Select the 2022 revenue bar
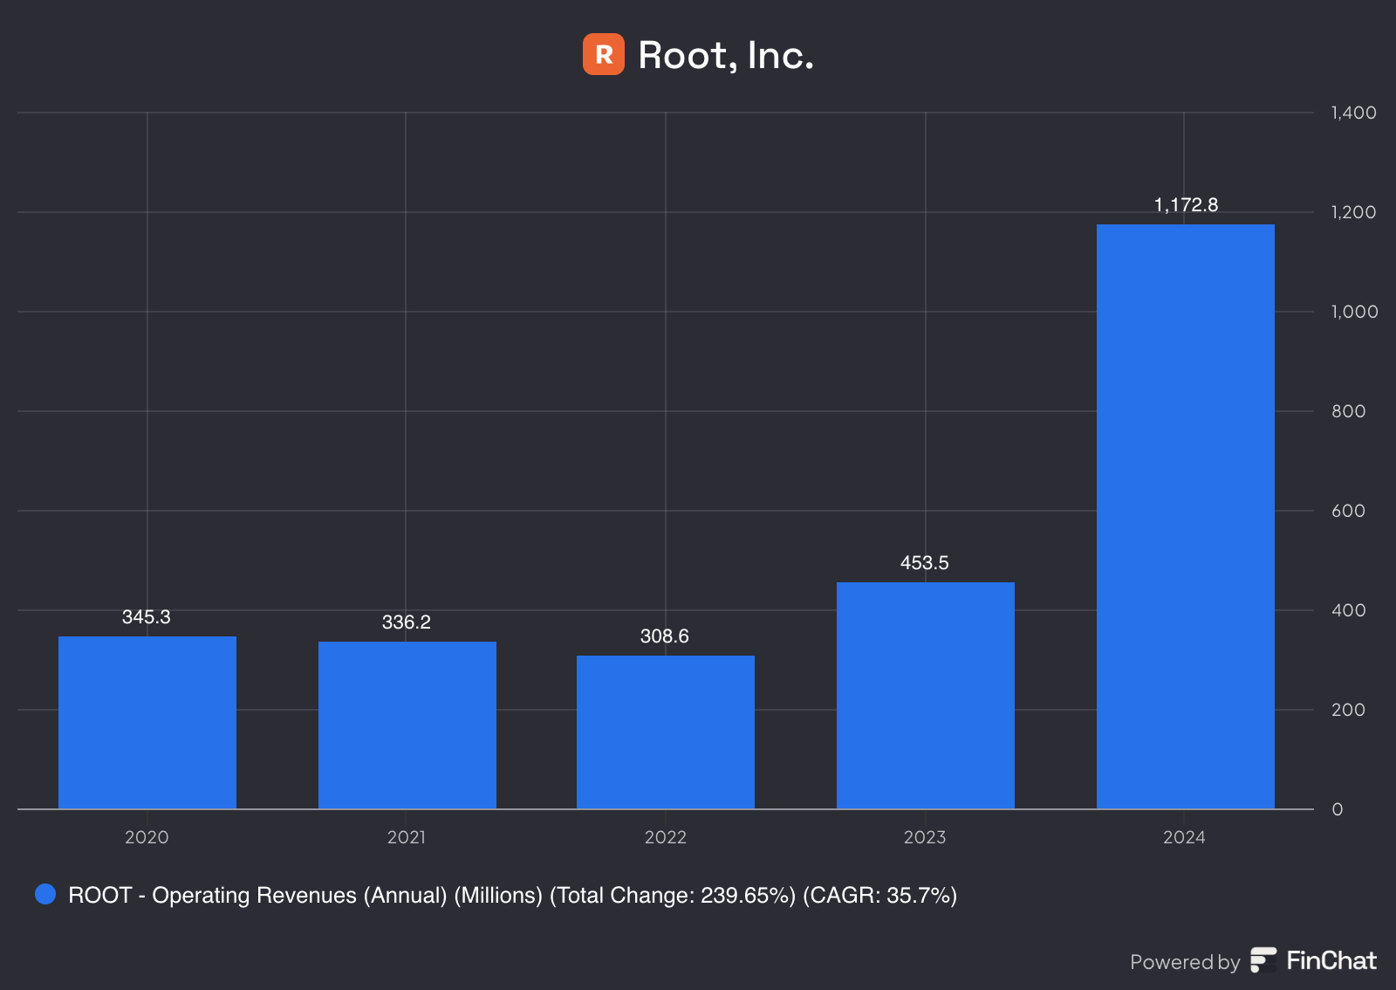This screenshot has width=1396, height=990. pyautogui.click(x=666, y=732)
